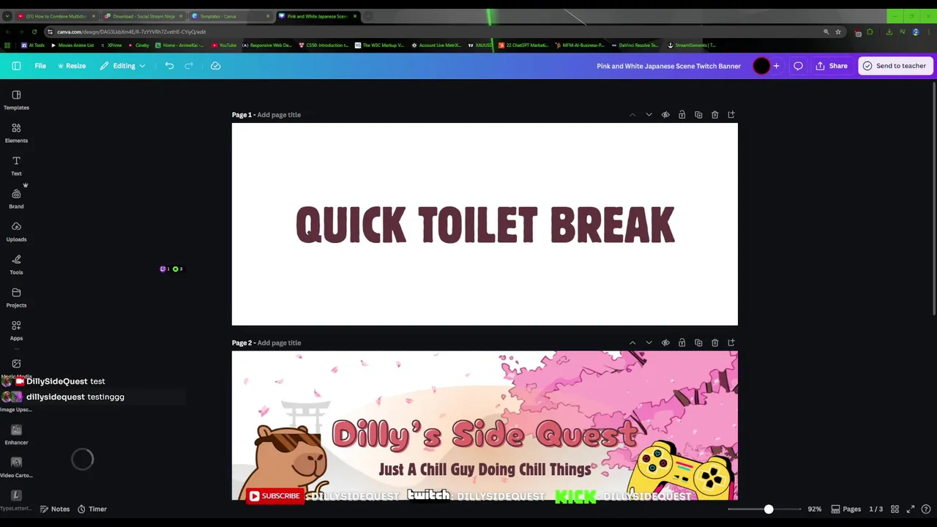The image size is (937, 527).
Task: Open the help question mark button
Action: 926,509
